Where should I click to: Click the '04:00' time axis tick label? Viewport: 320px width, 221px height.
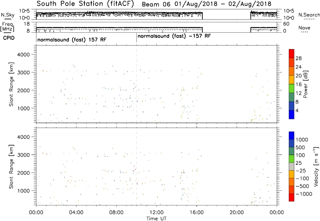tap(76, 213)
